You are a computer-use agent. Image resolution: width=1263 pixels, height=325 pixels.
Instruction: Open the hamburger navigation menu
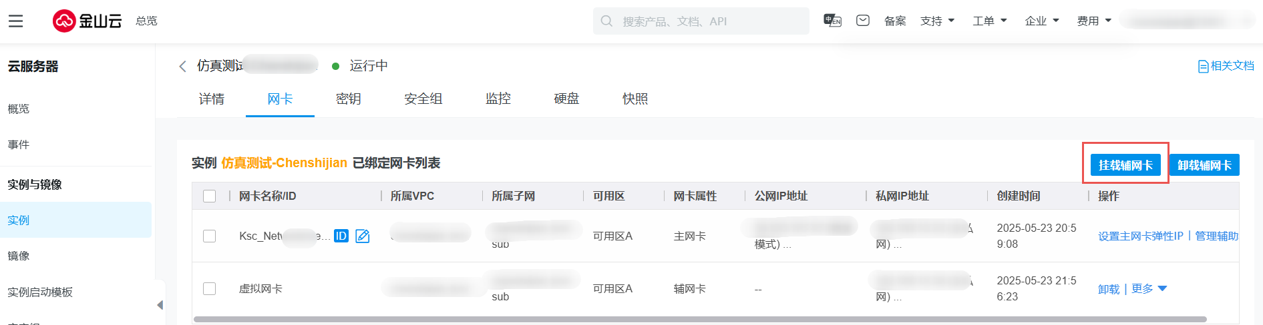[15, 21]
